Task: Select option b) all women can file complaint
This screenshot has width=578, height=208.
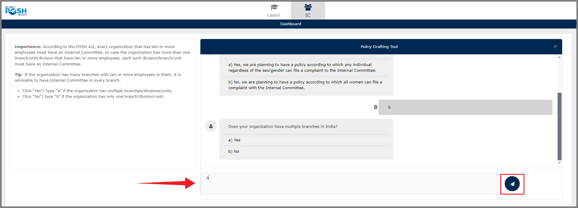Action: point(305,85)
